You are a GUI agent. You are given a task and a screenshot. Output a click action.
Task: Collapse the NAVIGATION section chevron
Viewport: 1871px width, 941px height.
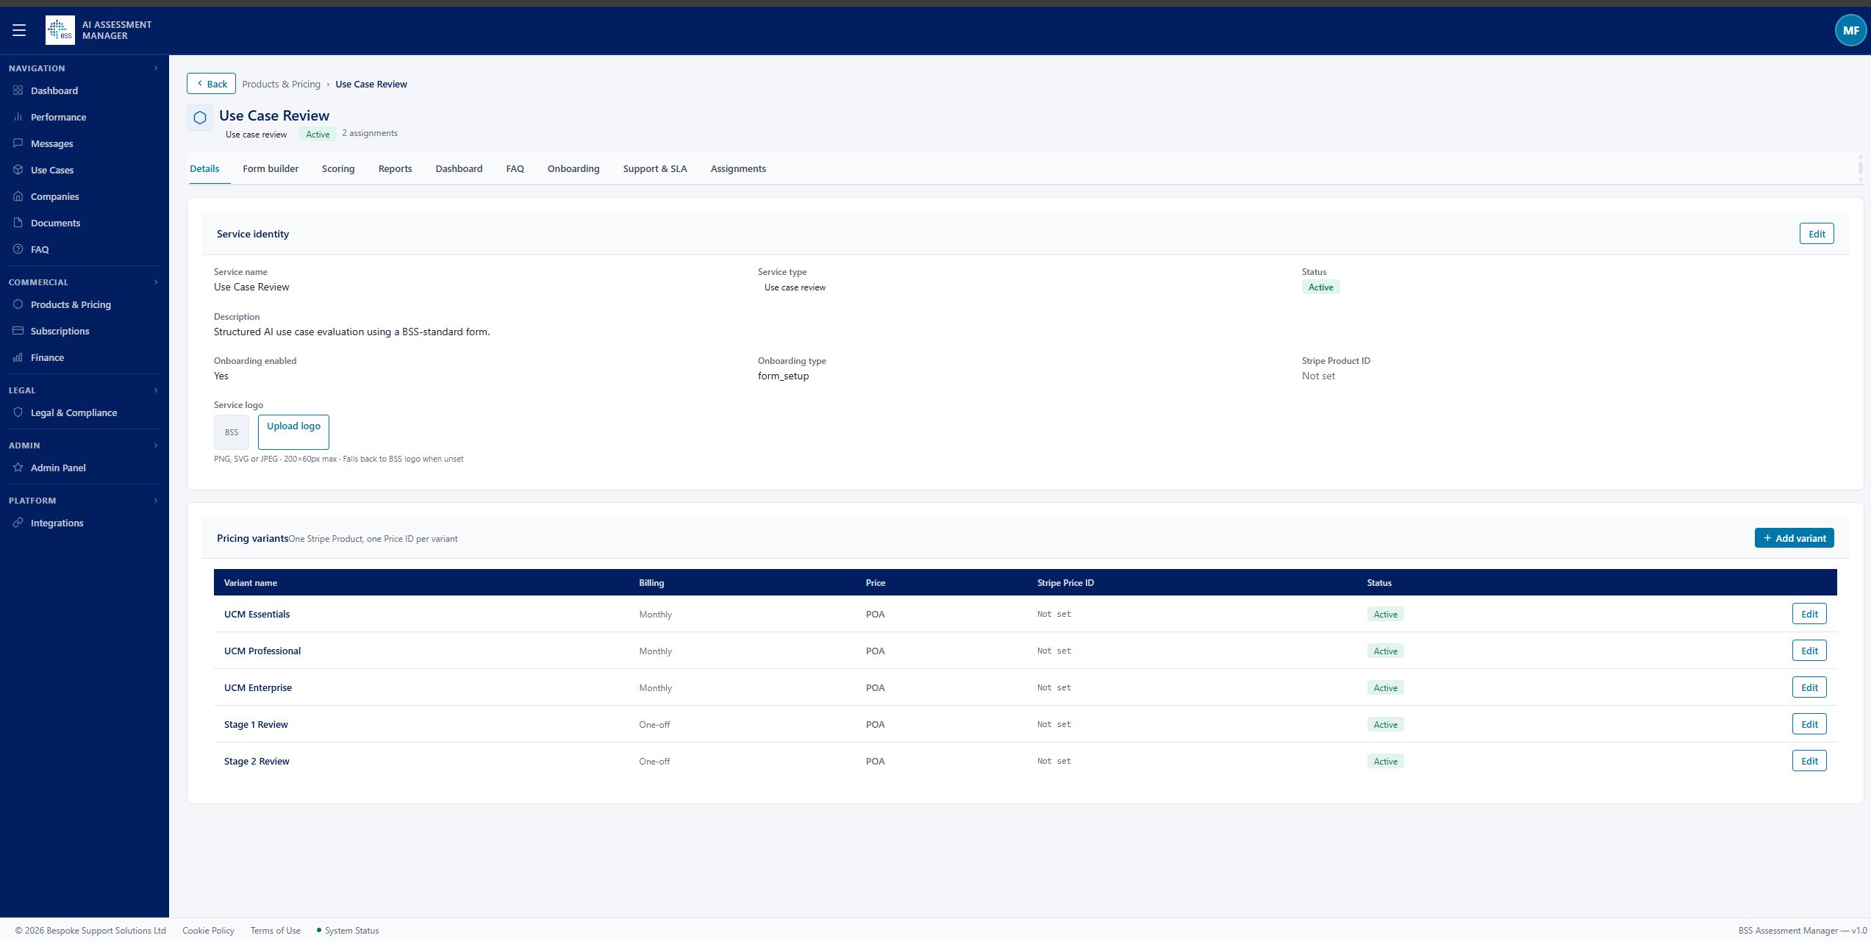click(x=156, y=68)
